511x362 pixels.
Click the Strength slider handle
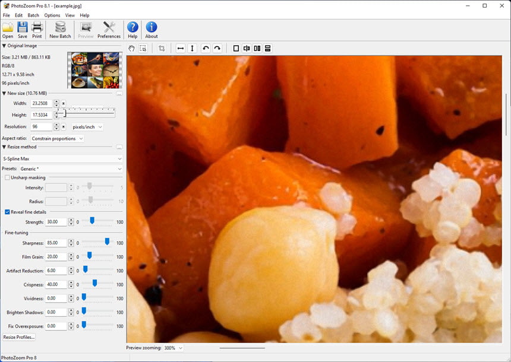92,221
